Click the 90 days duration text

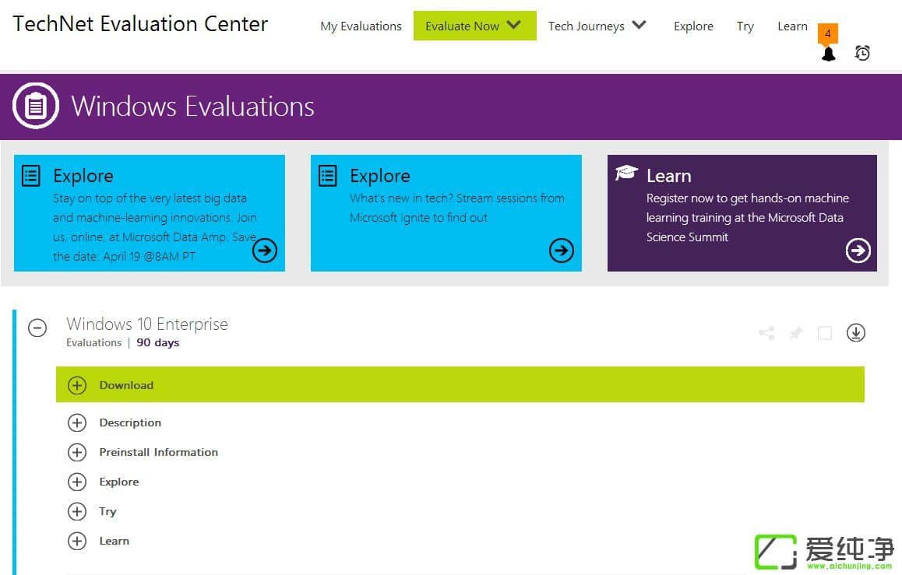(x=157, y=343)
